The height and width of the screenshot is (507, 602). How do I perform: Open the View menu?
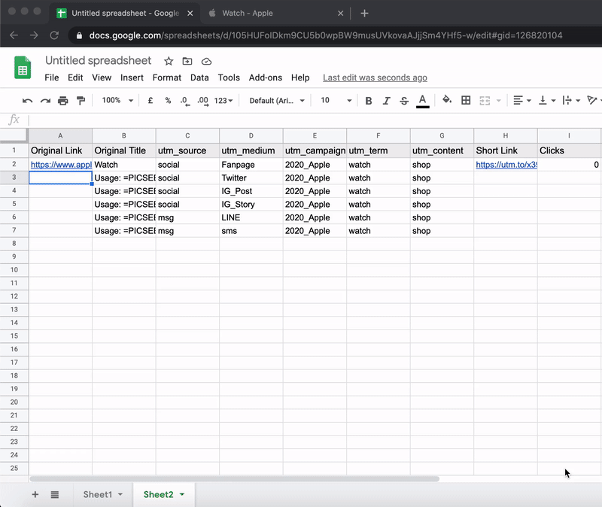point(102,77)
